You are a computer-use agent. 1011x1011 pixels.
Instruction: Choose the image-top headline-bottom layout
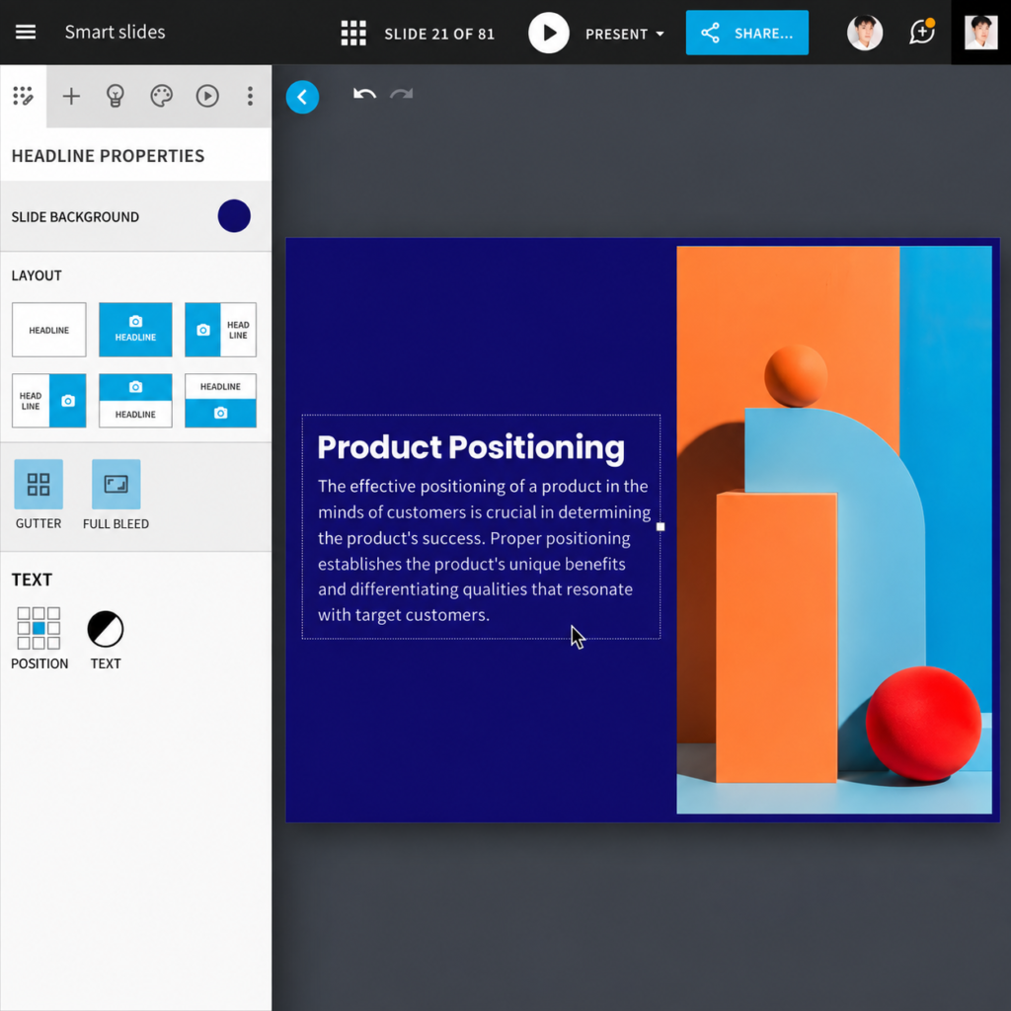coord(135,401)
